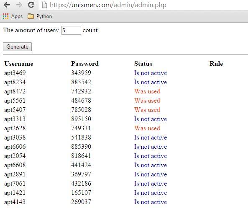Click the browser back arrow
This screenshot has width=248, height=212.
pos(7,5)
